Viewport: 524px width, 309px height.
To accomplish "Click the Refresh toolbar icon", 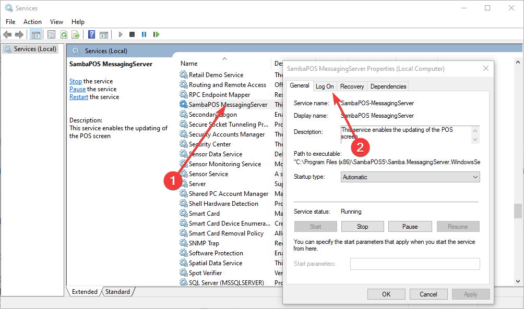I will (x=64, y=34).
